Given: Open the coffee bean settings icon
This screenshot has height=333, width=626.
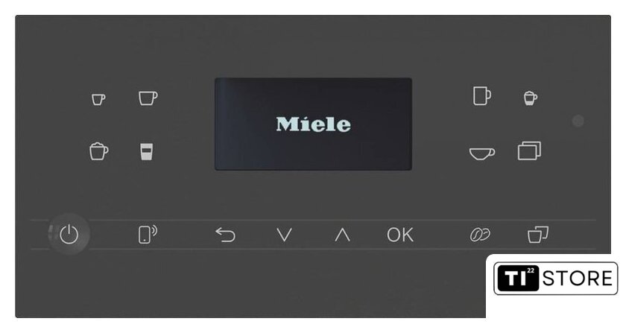Looking at the screenshot, I should [x=480, y=235].
